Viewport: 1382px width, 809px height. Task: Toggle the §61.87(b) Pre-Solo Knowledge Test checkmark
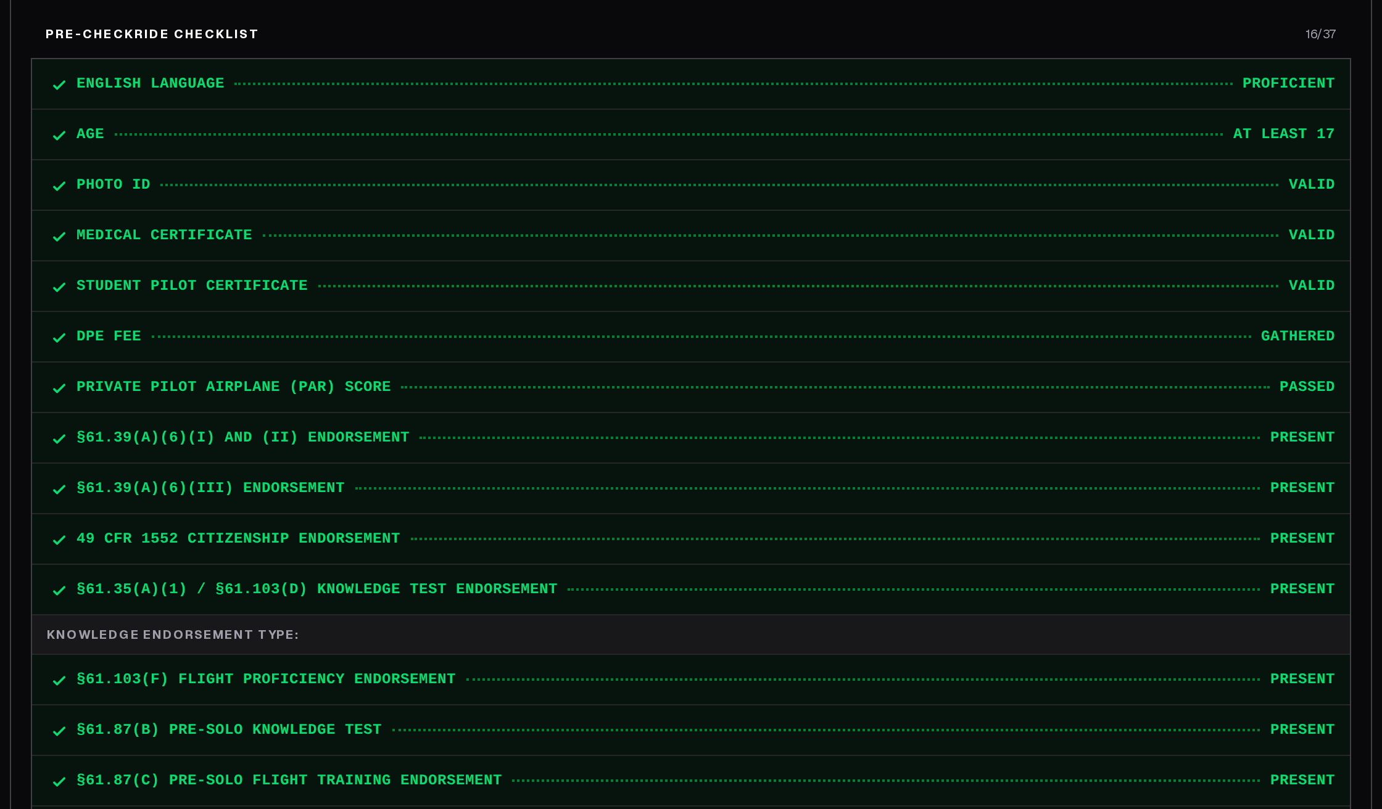59,731
